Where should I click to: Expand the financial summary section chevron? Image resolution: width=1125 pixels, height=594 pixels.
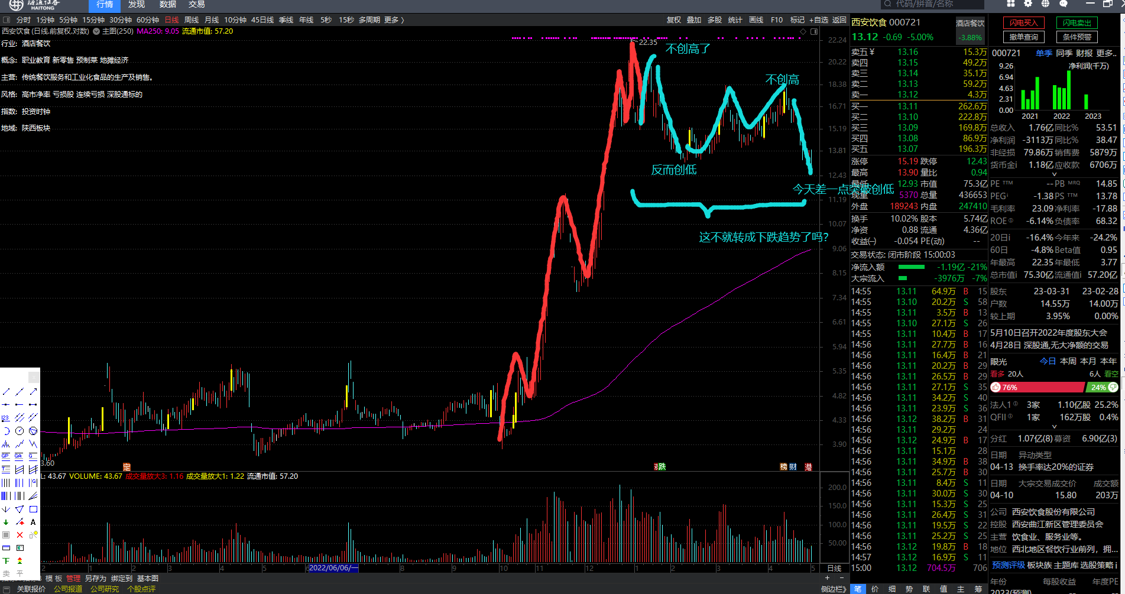(x=1054, y=174)
